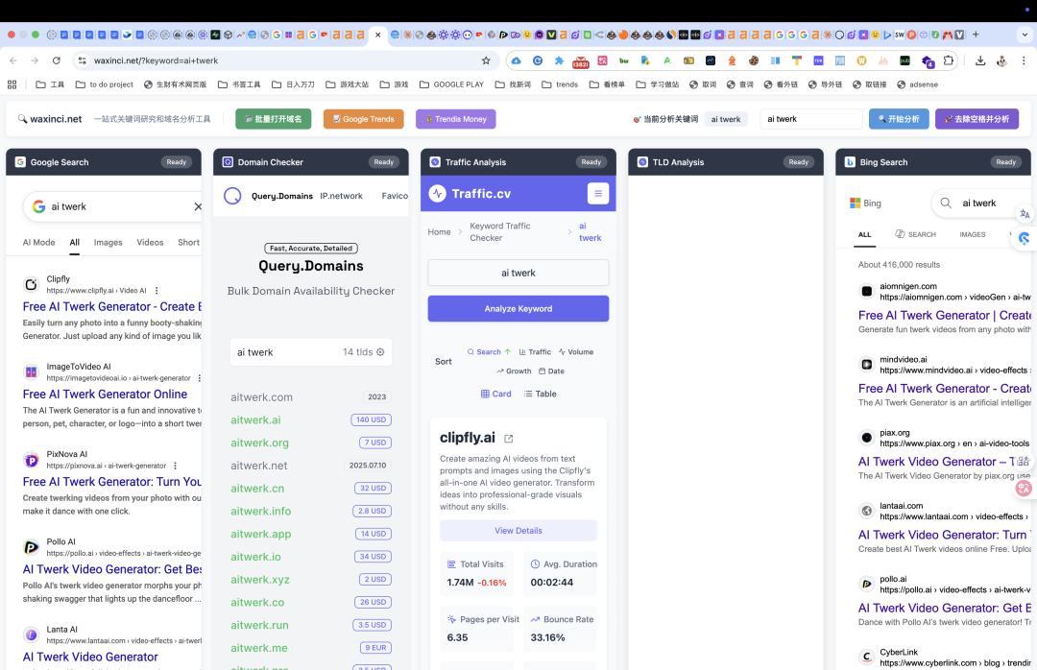Click the Google Trends button
Image resolution: width=1037 pixels, height=670 pixels.
[x=364, y=119]
